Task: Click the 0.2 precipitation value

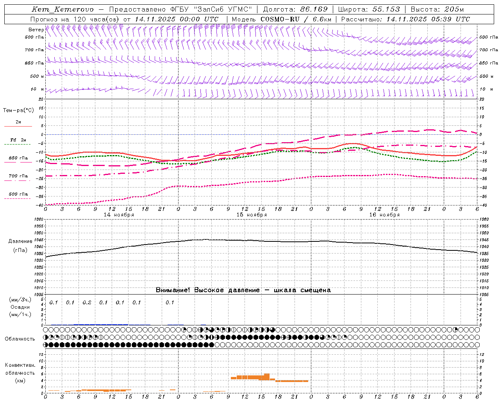Action: tap(87, 303)
